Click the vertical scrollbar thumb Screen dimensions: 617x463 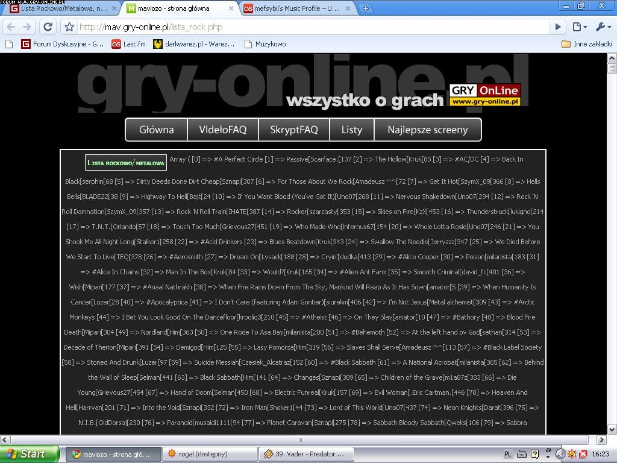612,68
